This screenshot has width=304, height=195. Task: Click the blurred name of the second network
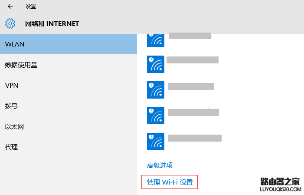pyautogui.click(x=193, y=60)
